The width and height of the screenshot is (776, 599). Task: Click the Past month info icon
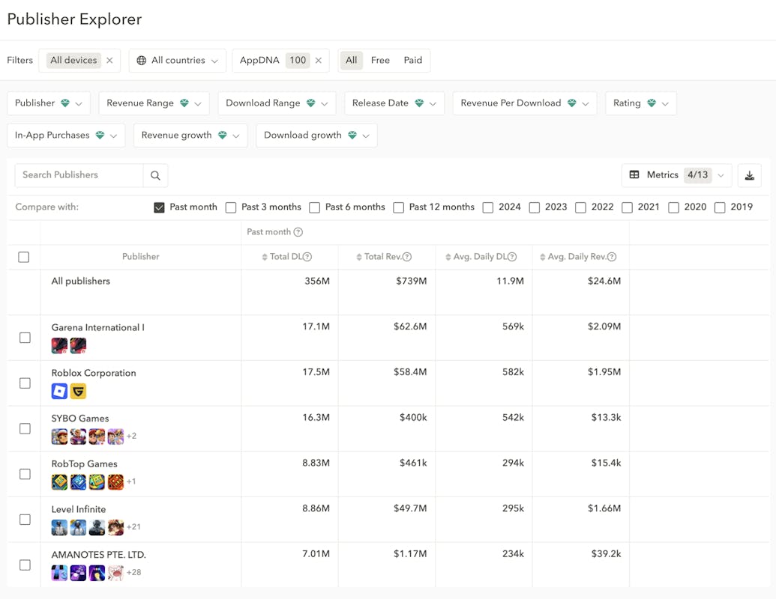[x=298, y=232]
